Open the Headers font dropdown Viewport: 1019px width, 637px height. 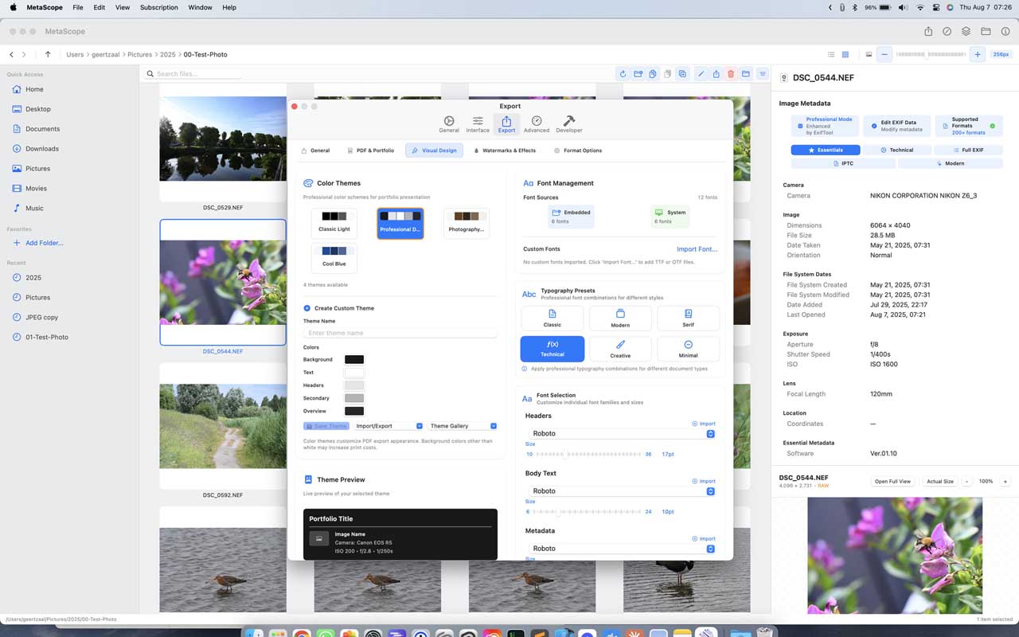coord(620,433)
